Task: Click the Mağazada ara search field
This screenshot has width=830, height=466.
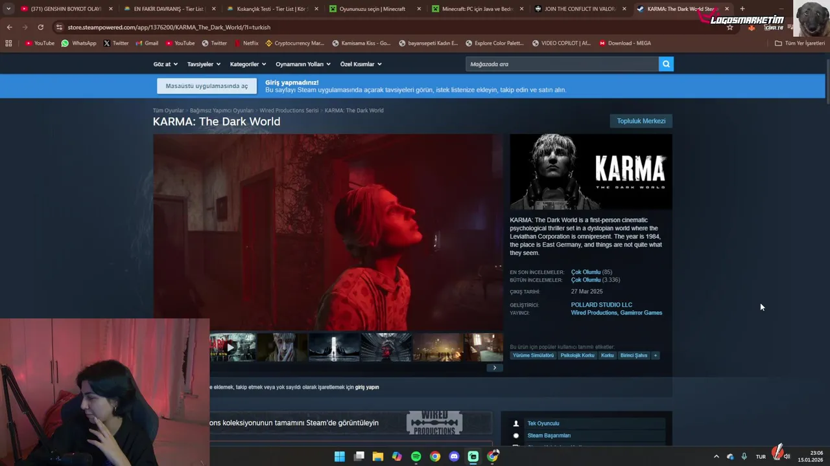Action: pyautogui.click(x=562, y=64)
